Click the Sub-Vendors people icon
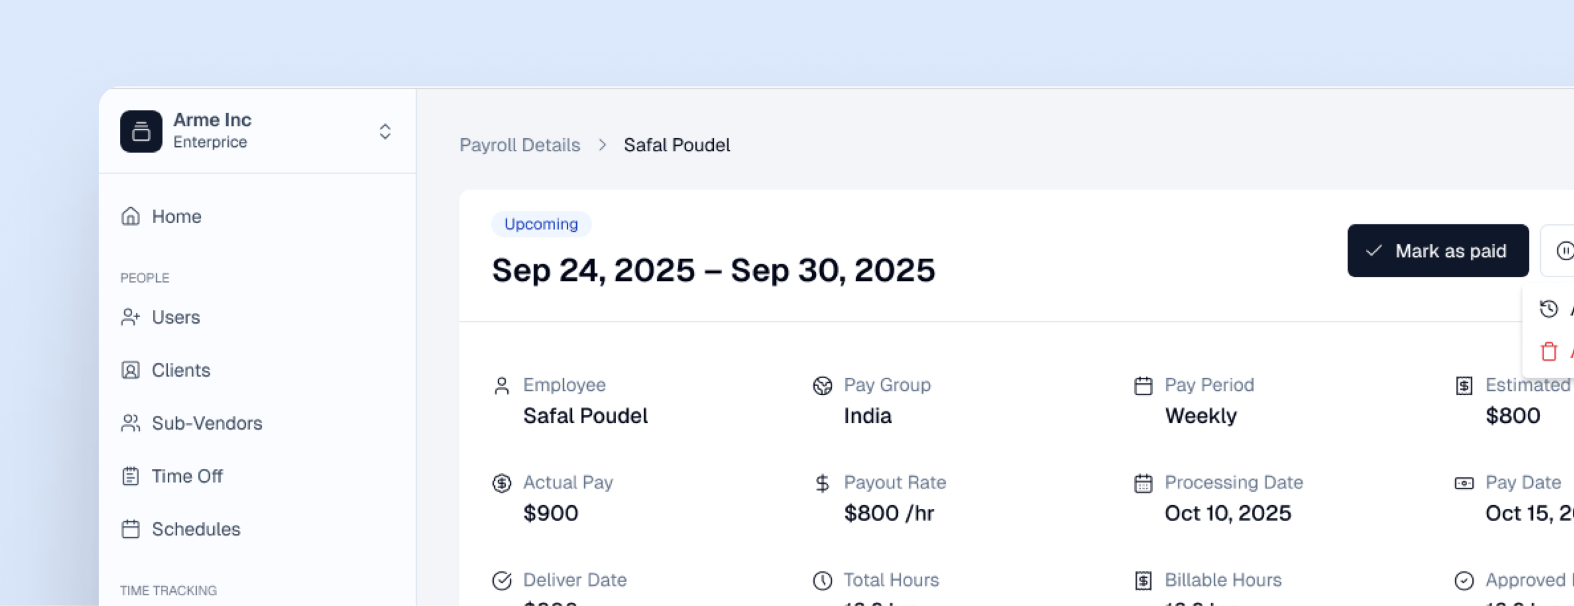The height and width of the screenshot is (606, 1574). pos(130,423)
